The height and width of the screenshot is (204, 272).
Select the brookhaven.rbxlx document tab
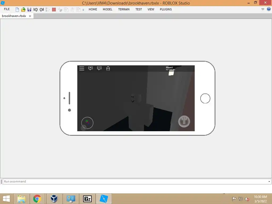14,16
